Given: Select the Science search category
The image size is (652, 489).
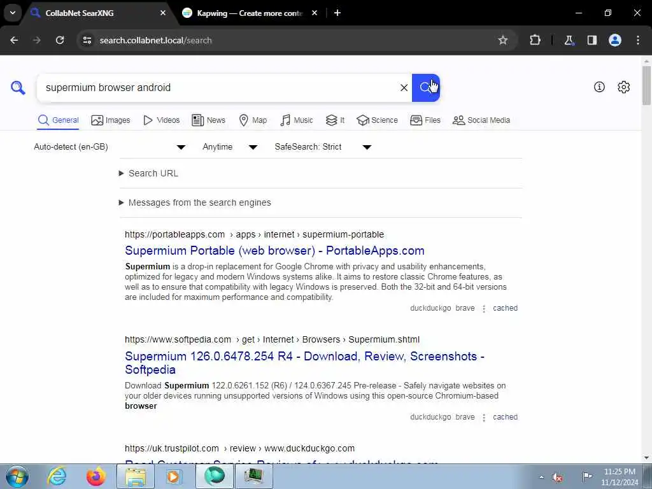Looking at the screenshot, I should coord(377,120).
